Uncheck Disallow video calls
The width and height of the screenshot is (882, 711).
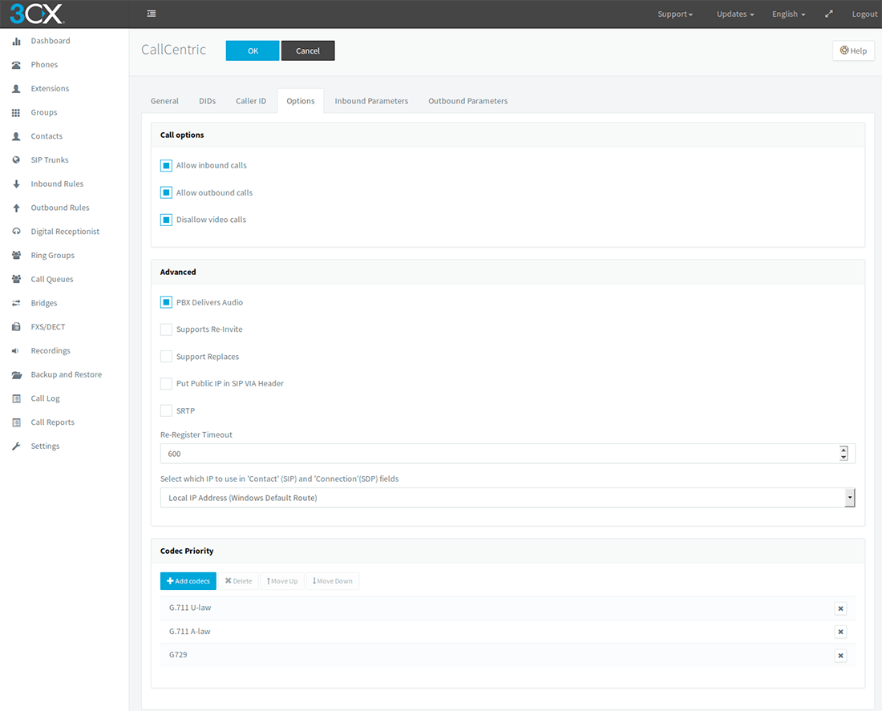(166, 219)
